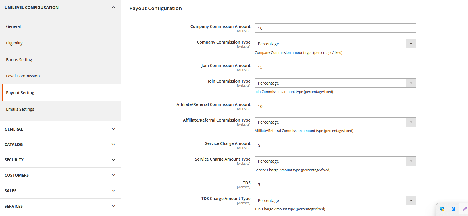Open Affiliate/Referral Commission Type dropdown
The height and width of the screenshot is (216, 468).
pyautogui.click(x=335, y=122)
